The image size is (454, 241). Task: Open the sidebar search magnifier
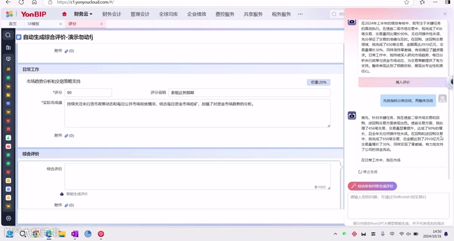pos(8,35)
